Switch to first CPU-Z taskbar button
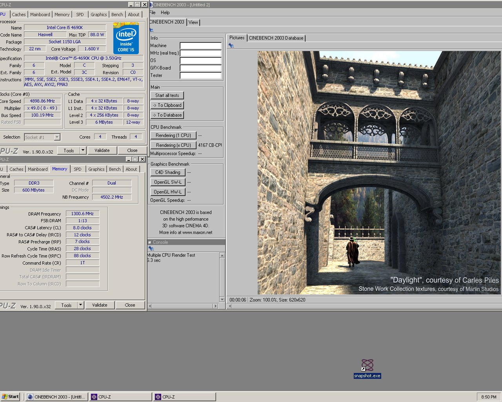Viewport: 502px width, 402px height. [x=121, y=397]
